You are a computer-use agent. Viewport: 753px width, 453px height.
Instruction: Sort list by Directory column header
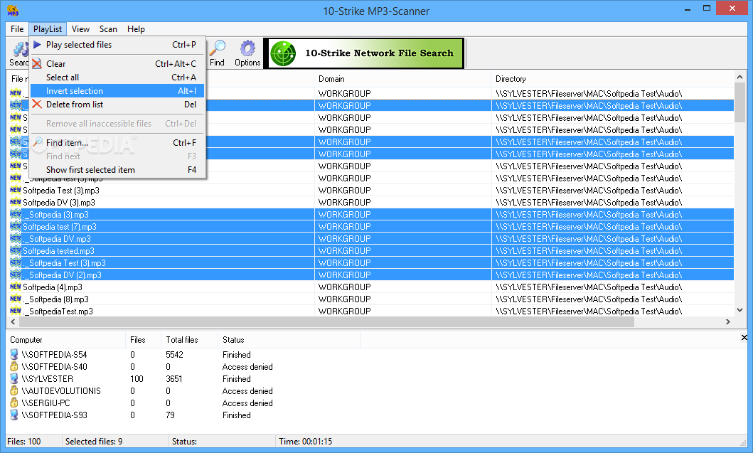613,79
